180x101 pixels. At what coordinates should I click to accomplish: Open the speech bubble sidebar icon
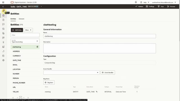coord(3,24)
